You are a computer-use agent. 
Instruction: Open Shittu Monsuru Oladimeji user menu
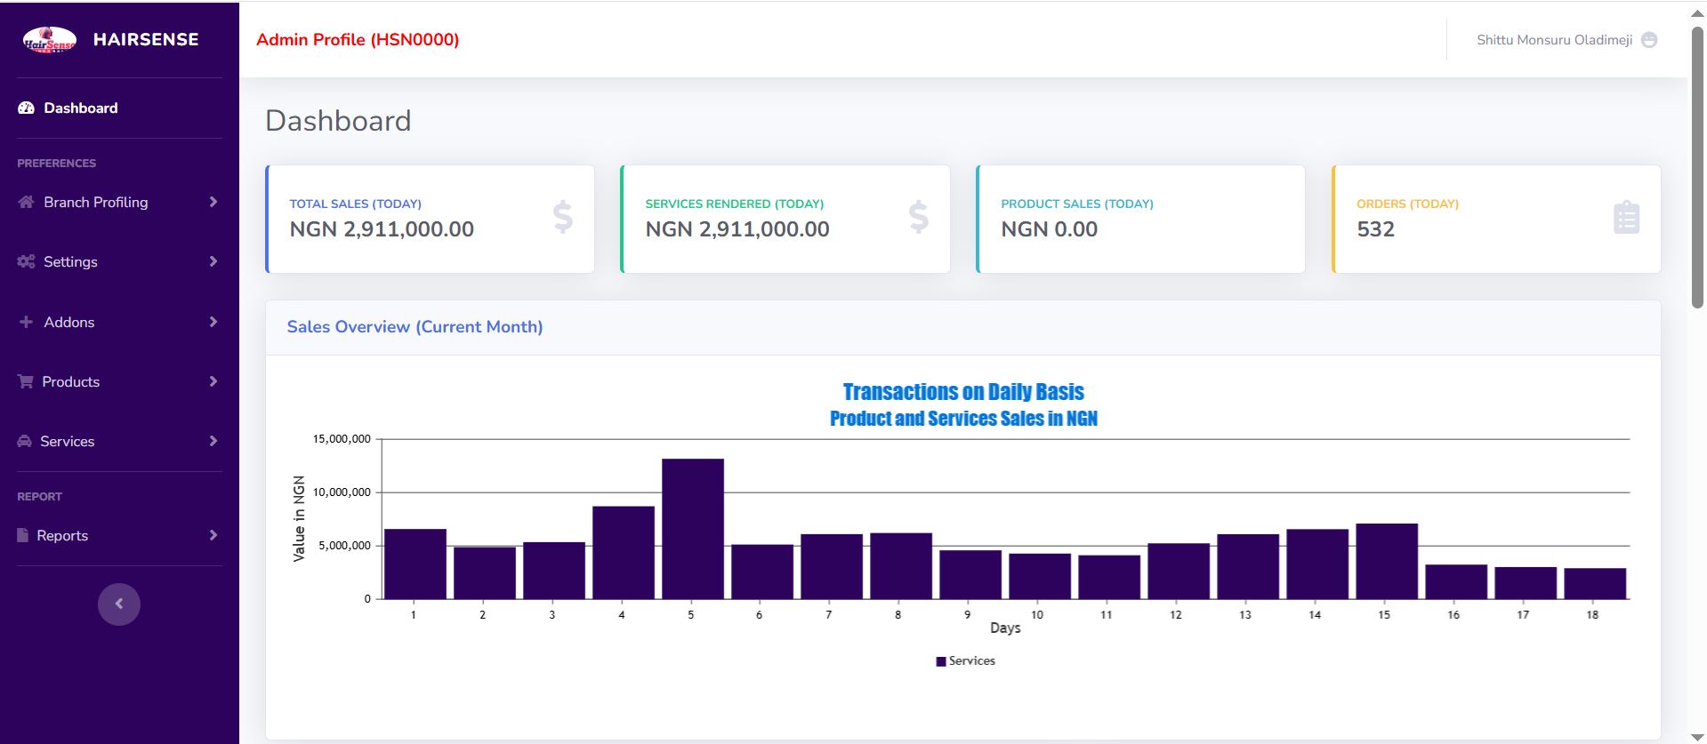pos(1553,40)
